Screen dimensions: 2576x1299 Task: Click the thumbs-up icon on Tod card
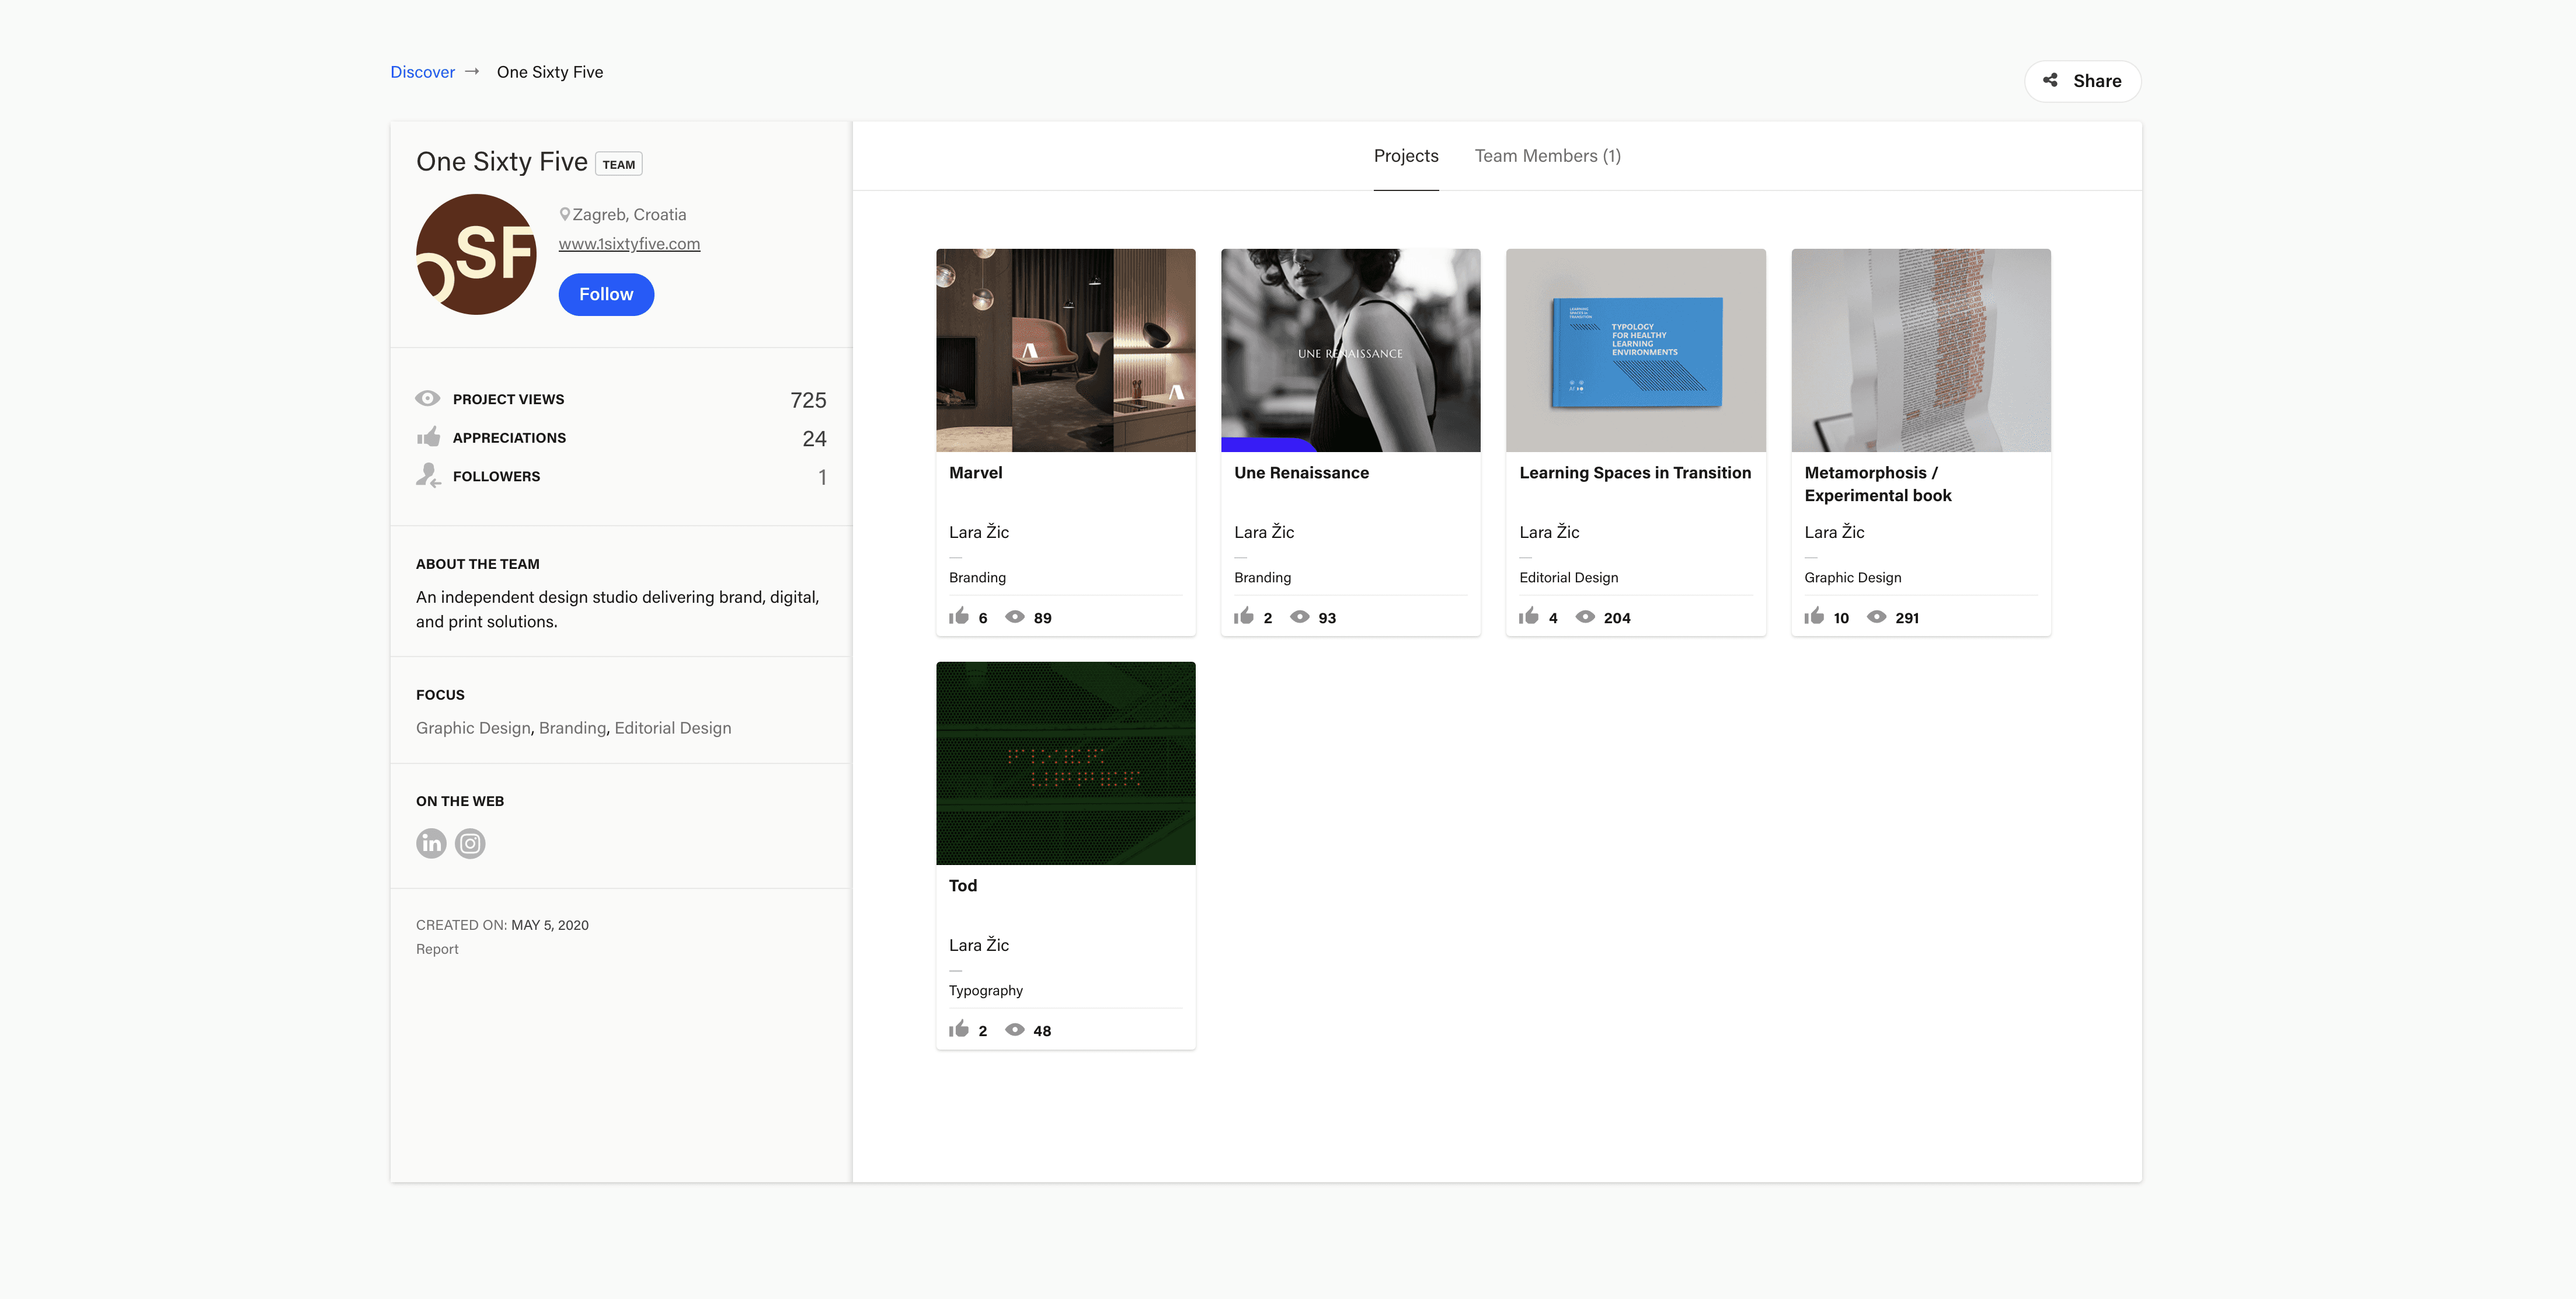coord(959,1029)
